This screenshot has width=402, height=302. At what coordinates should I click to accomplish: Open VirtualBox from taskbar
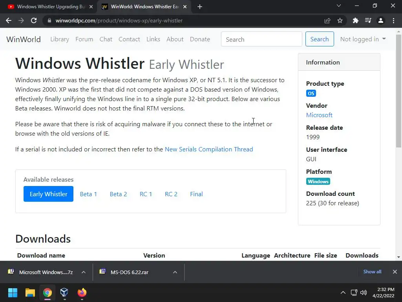tap(64, 293)
